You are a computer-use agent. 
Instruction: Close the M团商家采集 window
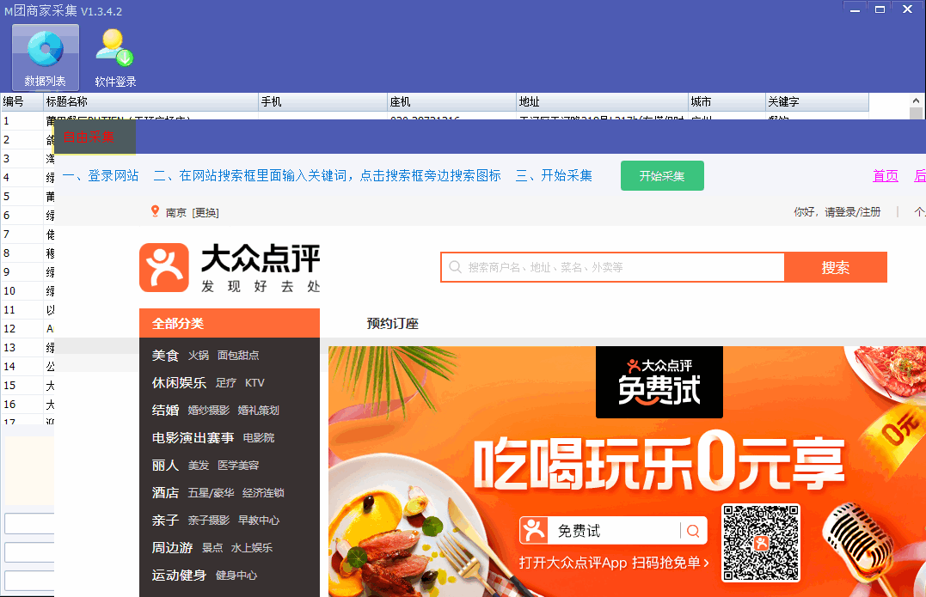coord(908,10)
